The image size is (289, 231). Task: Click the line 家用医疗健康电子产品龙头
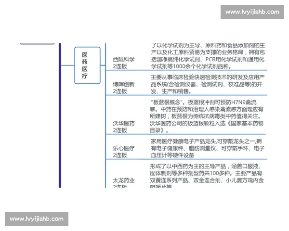click(x=206, y=141)
